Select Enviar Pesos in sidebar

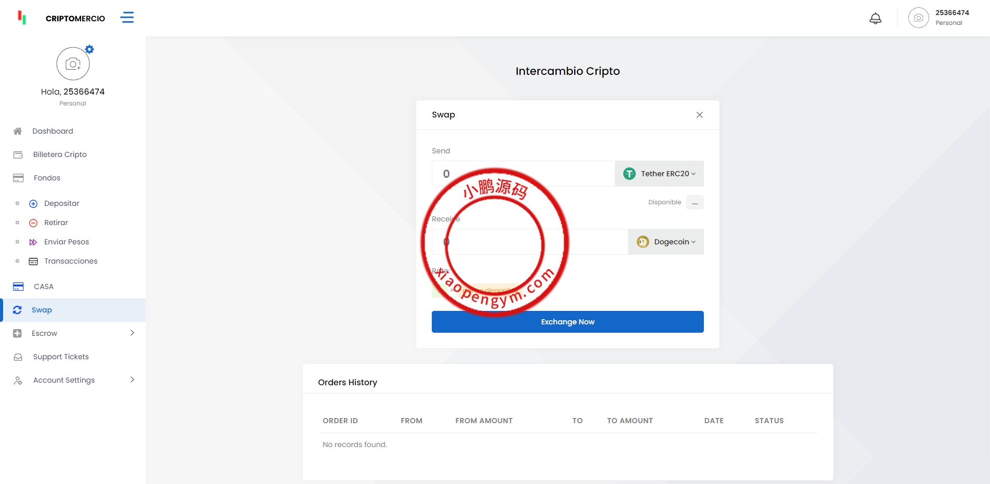pos(66,242)
